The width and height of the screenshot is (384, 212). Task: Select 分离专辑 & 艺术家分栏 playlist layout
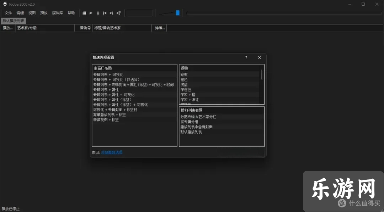(222, 117)
